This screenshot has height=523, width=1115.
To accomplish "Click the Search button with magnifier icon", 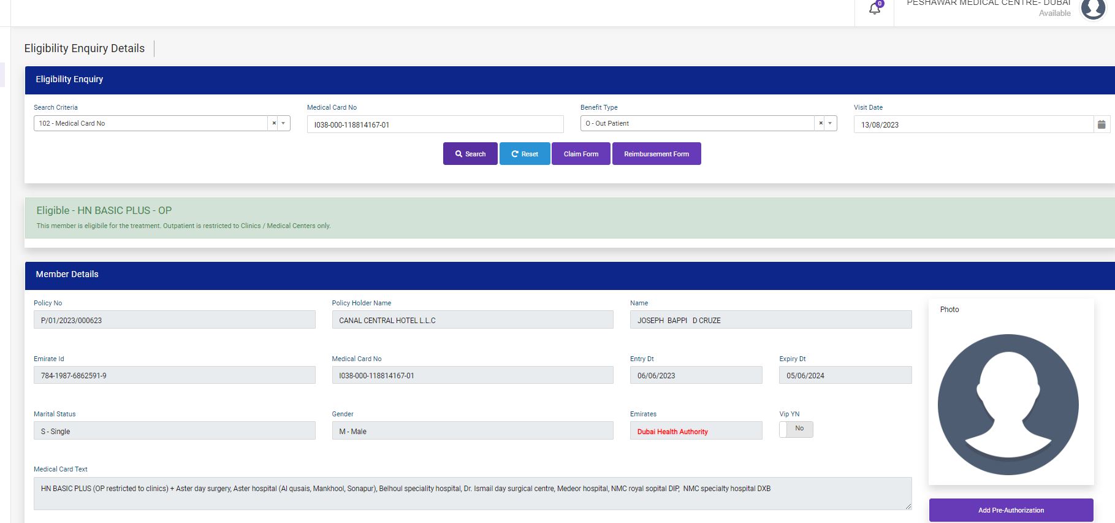I will click(470, 154).
